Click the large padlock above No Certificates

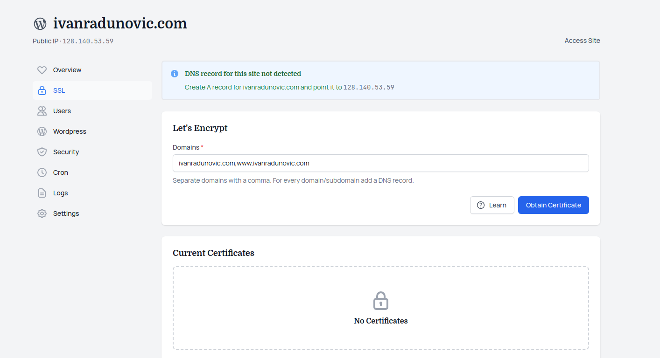(x=380, y=301)
